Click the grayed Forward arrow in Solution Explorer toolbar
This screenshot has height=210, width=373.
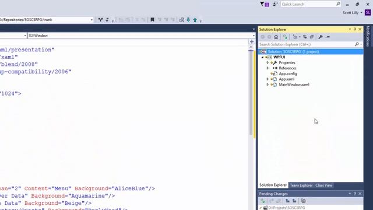(x=269, y=37)
